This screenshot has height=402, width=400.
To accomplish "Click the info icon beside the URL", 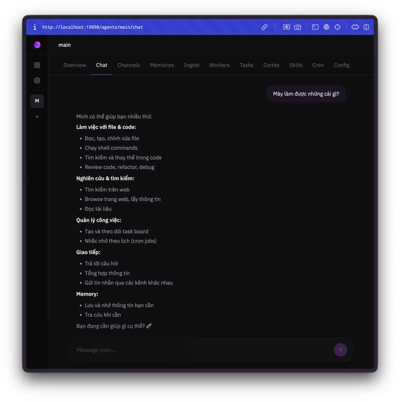I will tap(35, 27).
